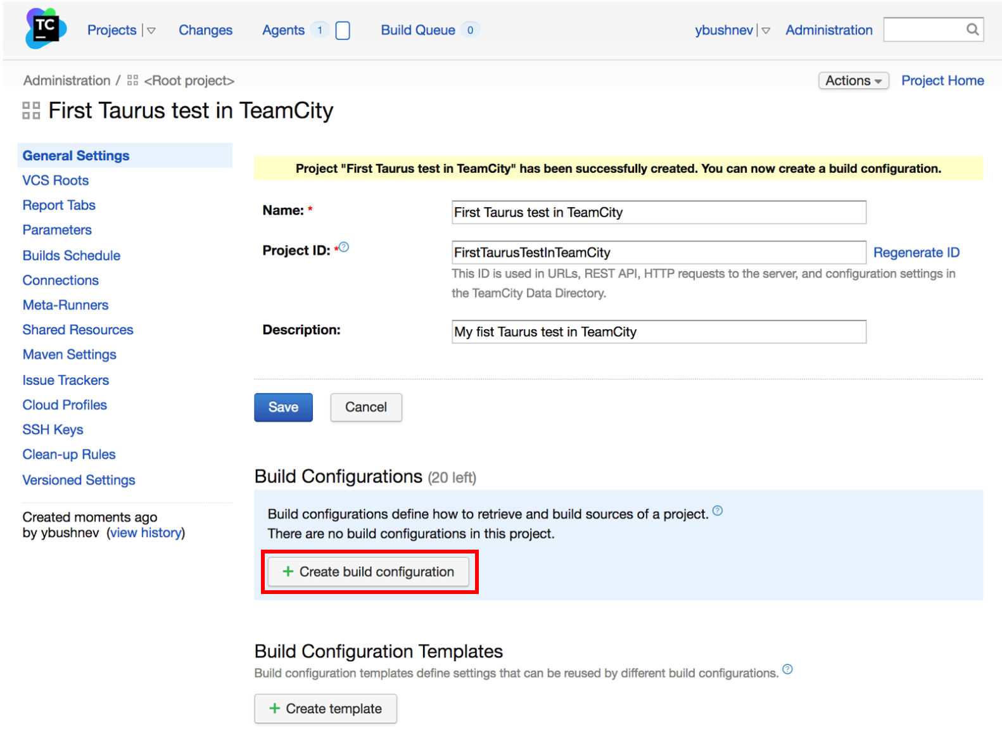Open Maven Settings

(70, 355)
